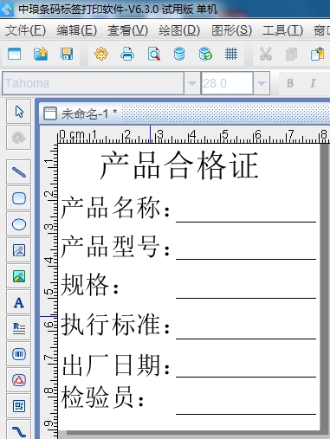Open document settings gear icon
The image size is (330, 439).
(101, 54)
